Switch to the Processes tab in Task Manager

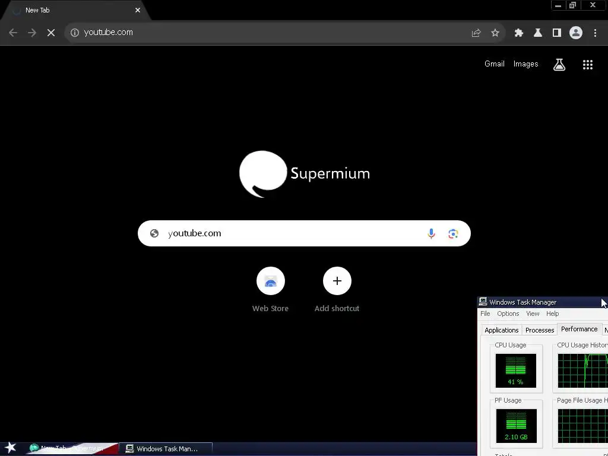pos(539,330)
